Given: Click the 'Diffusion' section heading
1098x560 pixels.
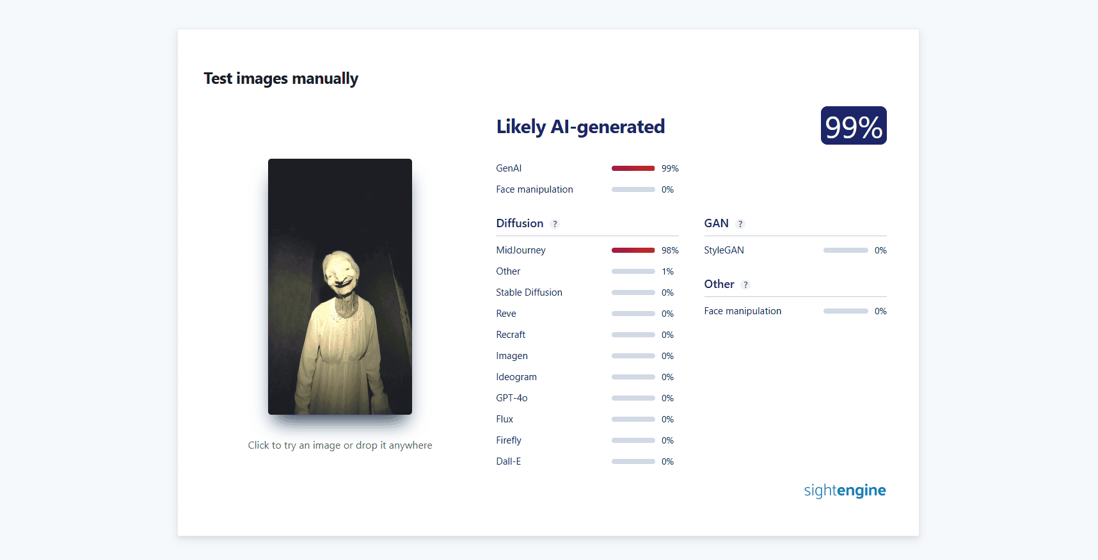Looking at the screenshot, I should click(x=520, y=223).
